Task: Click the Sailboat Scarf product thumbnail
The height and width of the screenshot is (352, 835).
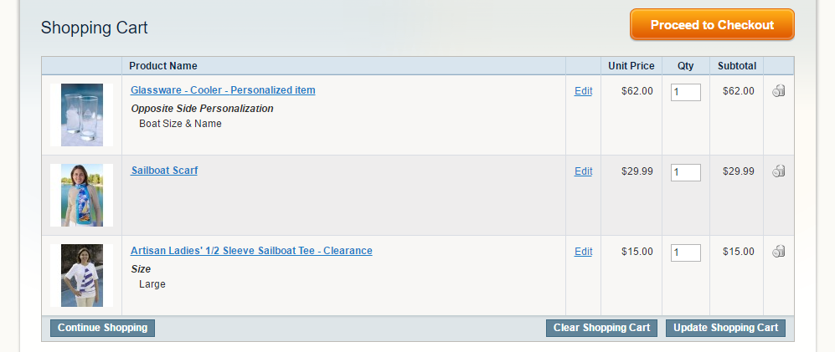Action: click(82, 195)
